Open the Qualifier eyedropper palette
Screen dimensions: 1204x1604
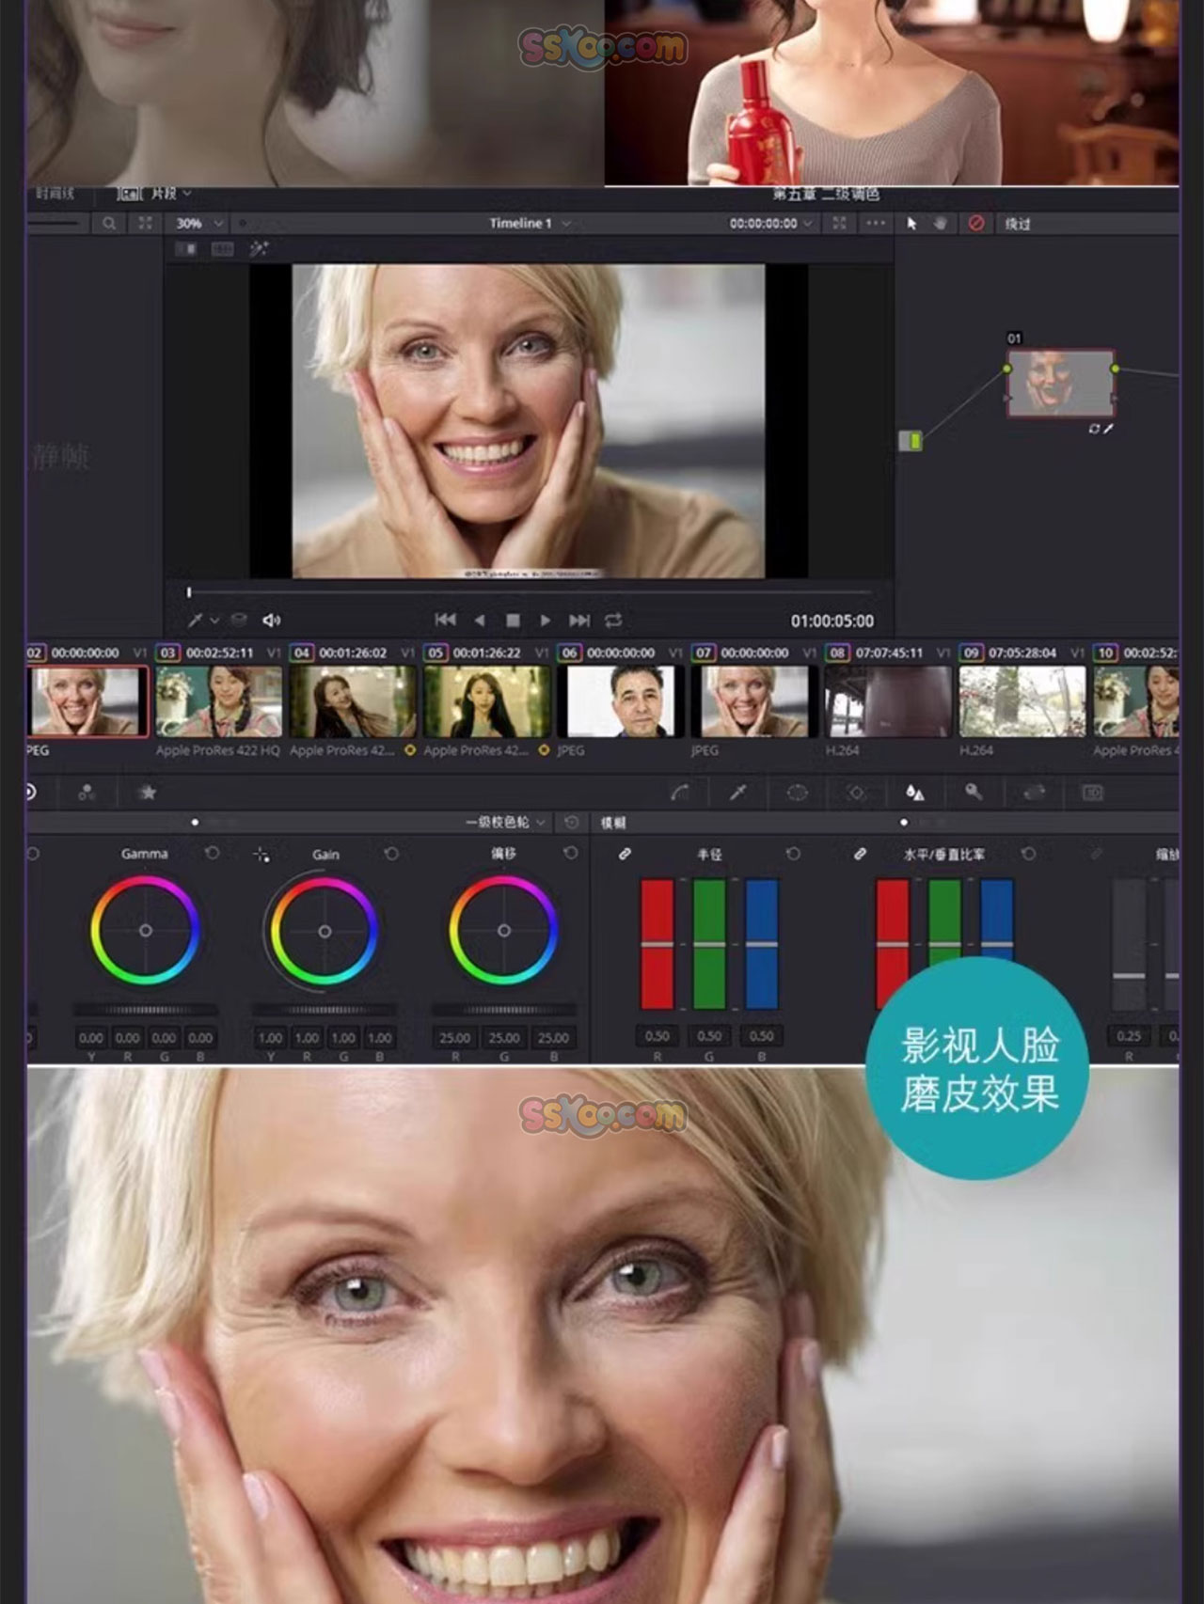(x=738, y=794)
